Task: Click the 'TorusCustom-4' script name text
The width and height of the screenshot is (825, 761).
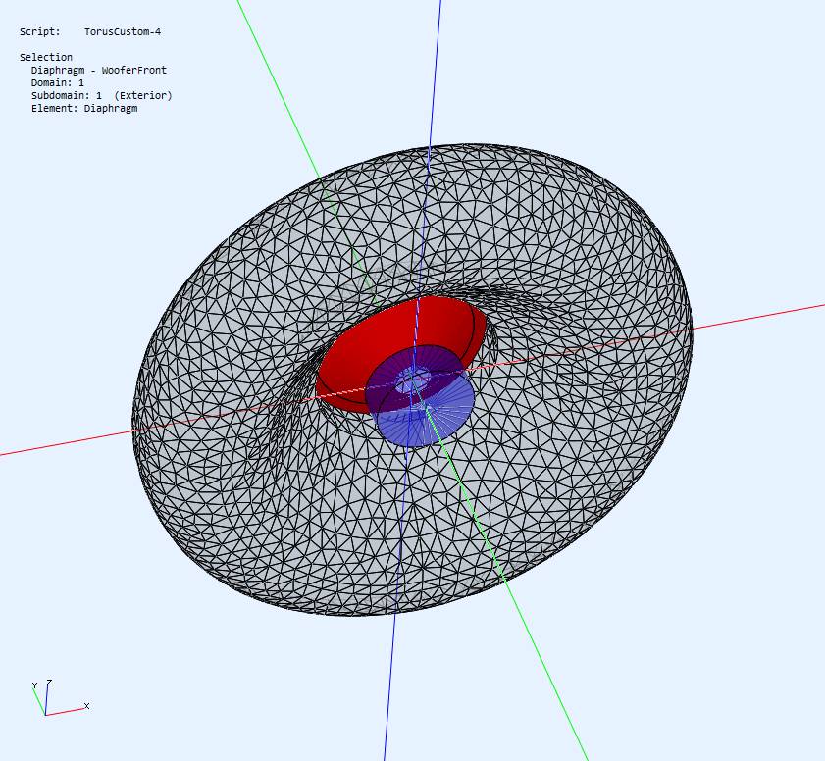Action: point(123,31)
